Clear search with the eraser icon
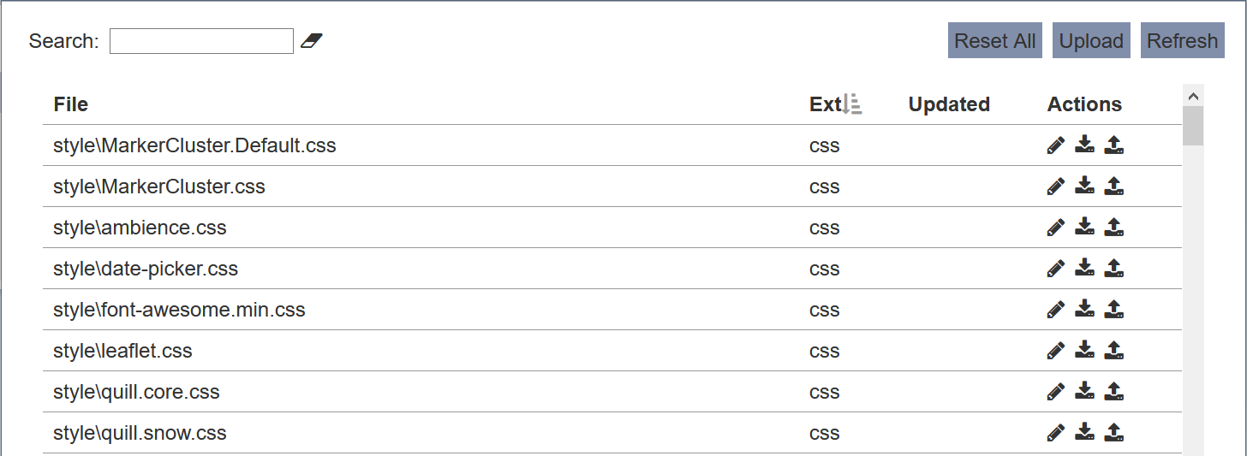 pyautogui.click(x=312, y=40)
